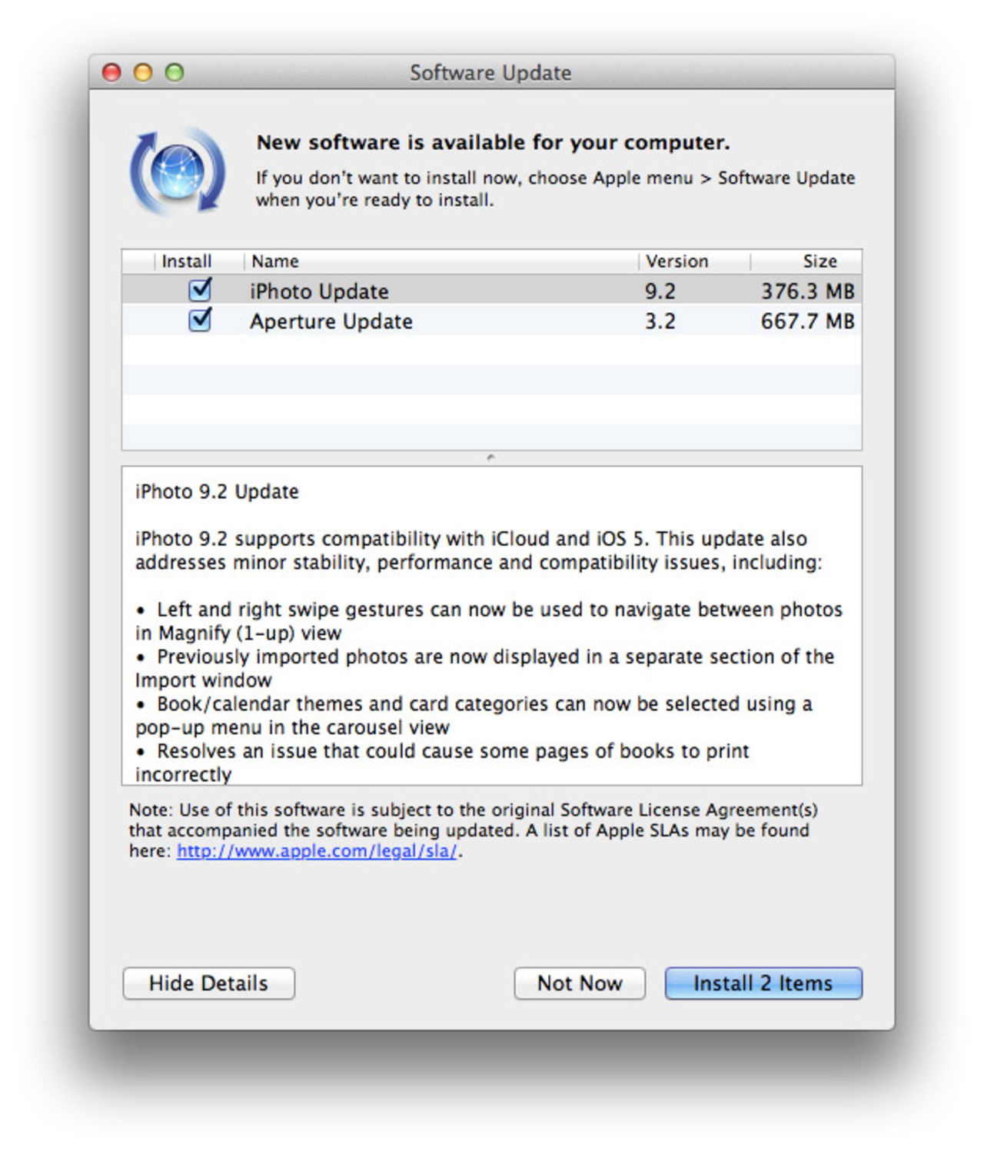Screen dimensions: 984x1154
Task: Click the green zoom window button
Action: (175, 71)
